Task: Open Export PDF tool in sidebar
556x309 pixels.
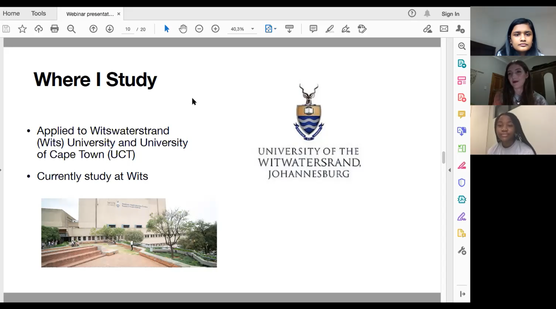Action: (462, 64)
